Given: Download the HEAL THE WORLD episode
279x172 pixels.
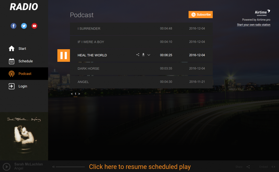Looking at the screenshot, I should pyautogui.click(x=143, y=55).
